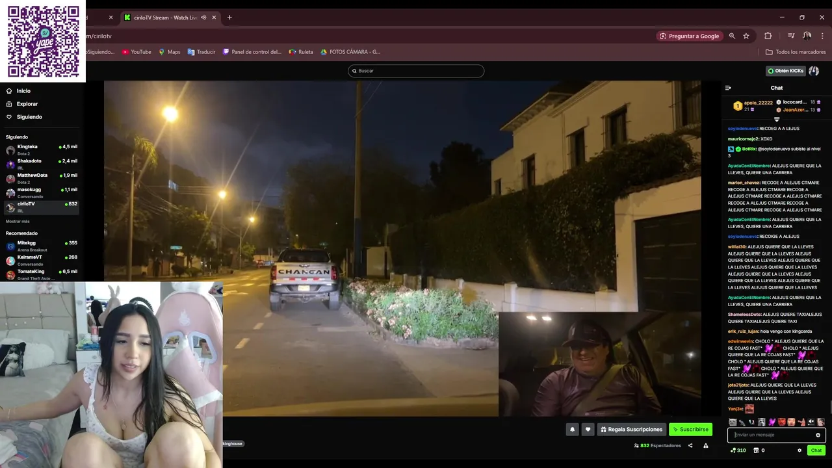Image resolution: width=832 pixels, height=468 pixels.
Task: Open FOTOS CÁMARA bookmark
Action: [350, 52]
